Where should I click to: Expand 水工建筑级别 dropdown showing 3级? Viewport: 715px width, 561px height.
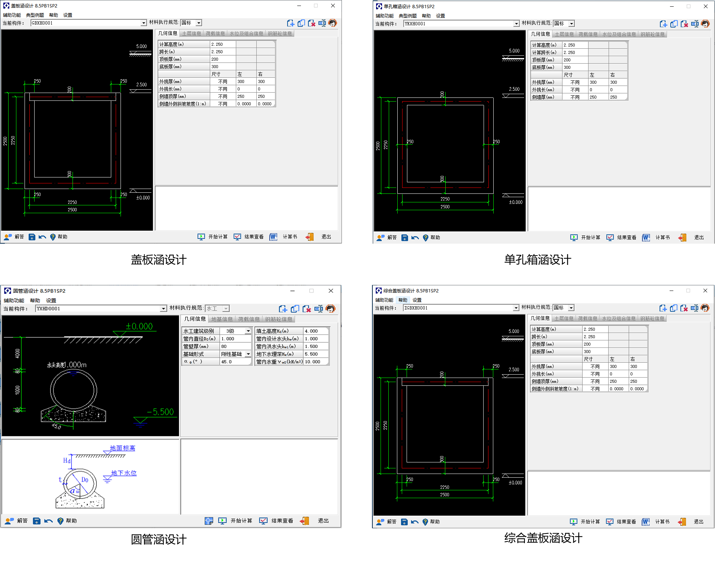[x=248, y=331]
